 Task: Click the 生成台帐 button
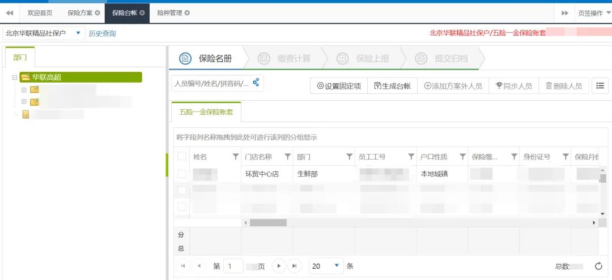[x=392, y=85]
